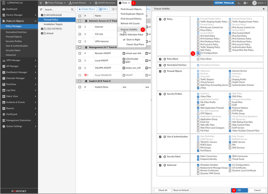The width and height of the screenshot is (268, 194).
Task: Collapse the Internet-Access policy section
Action: click(x=86, y=21)
